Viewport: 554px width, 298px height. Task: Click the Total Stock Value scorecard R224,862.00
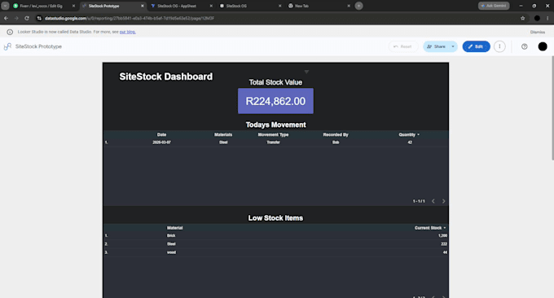(275, 101)
